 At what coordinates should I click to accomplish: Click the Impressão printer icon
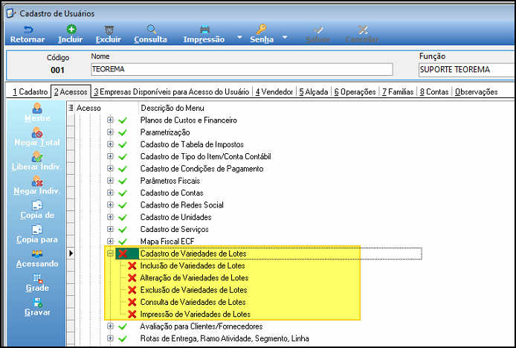pos(204,29)
